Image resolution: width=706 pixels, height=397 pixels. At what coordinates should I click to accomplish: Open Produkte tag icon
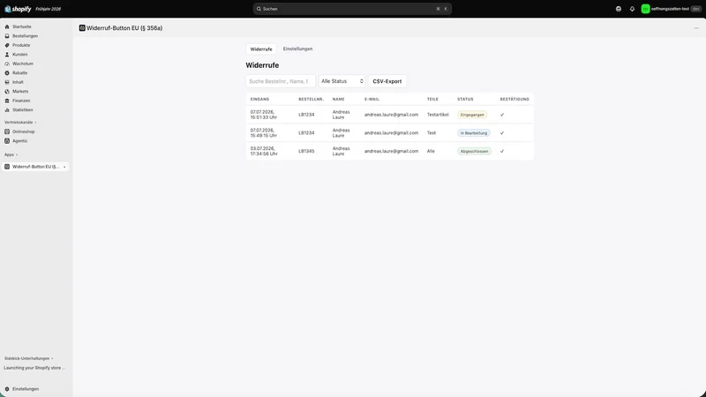[7, 45]
